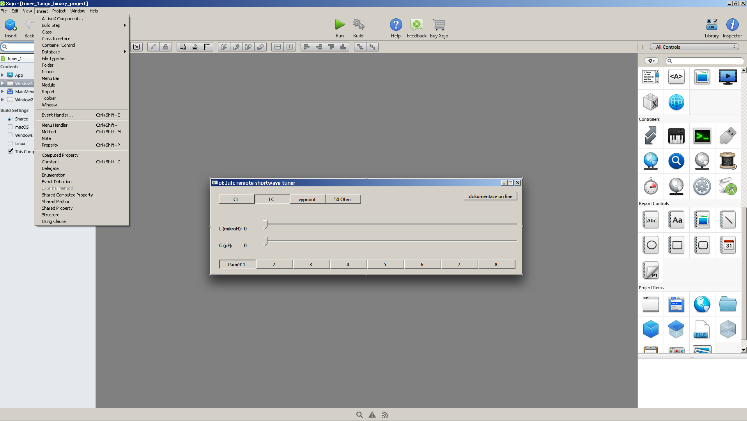Click the vypnout button
This screenshot has width=747, height=421.
tap(307, 200)
